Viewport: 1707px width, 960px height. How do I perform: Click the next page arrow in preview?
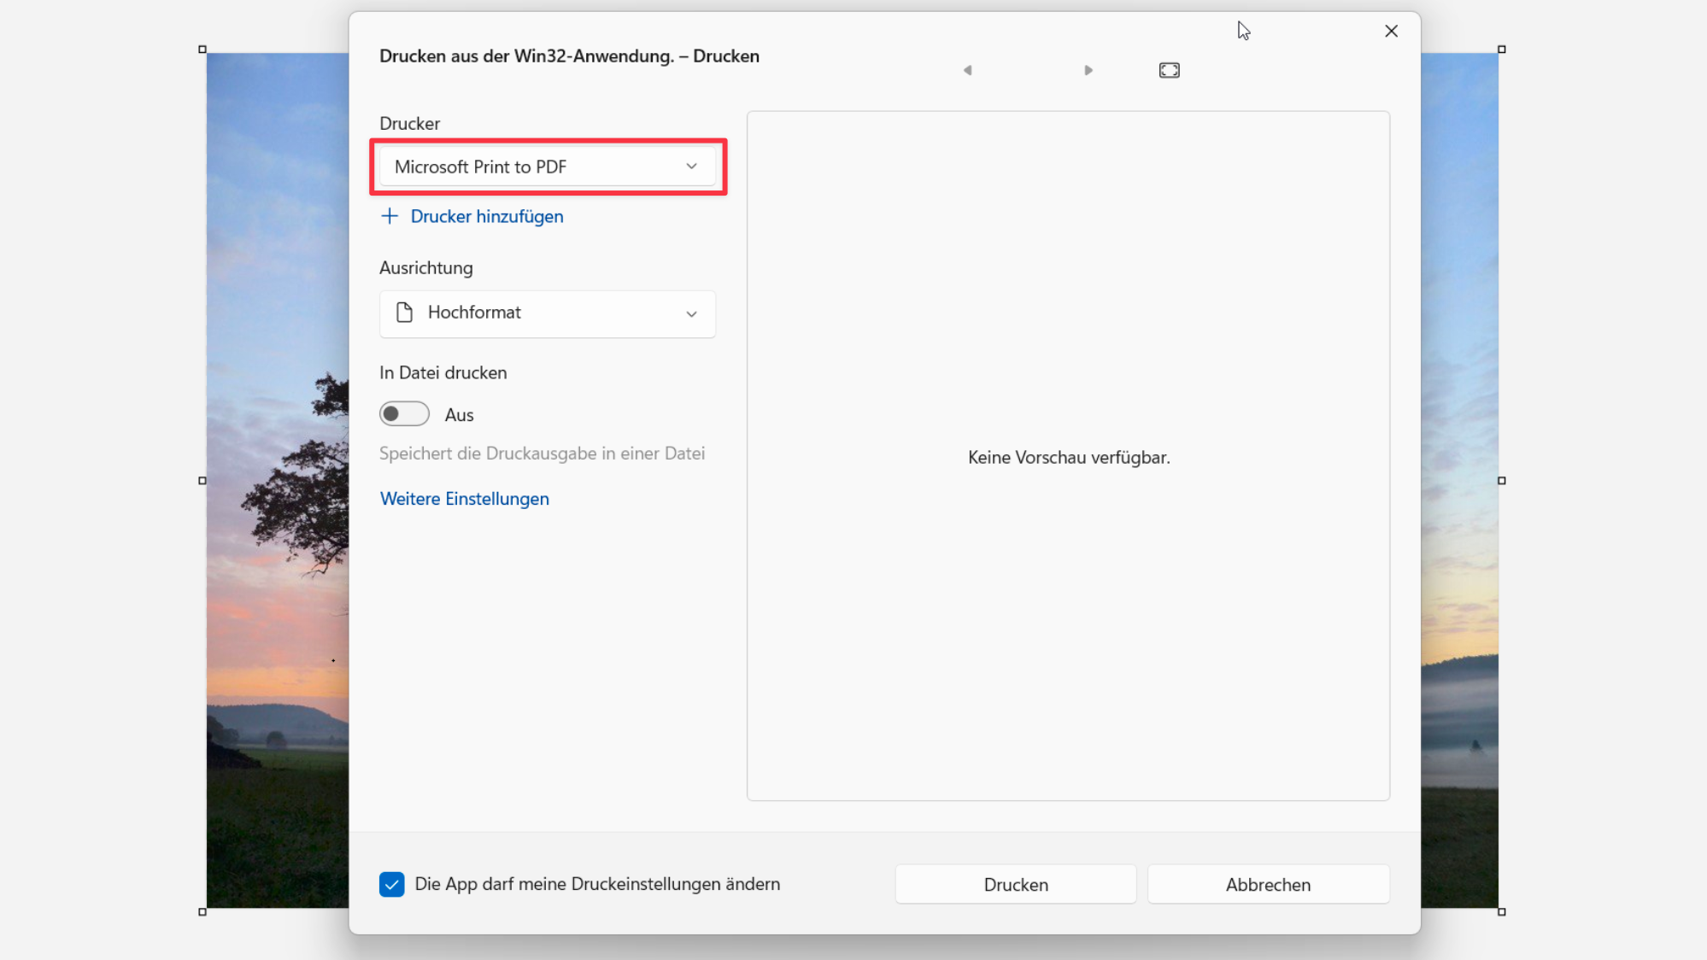tap(1088, 70)
